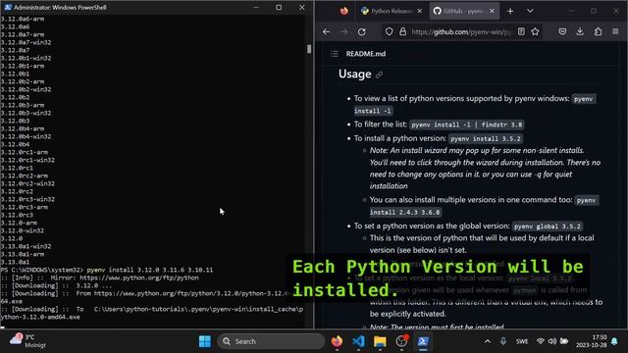Screen dimensions: 628x353
Task: Open the volume speaker tray icon
Action: (552, 341)
